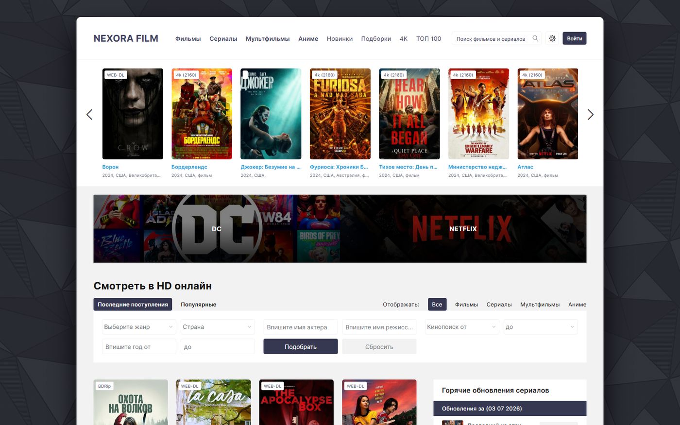Expand the Выберите жанр dropdown

pos(139,327)
